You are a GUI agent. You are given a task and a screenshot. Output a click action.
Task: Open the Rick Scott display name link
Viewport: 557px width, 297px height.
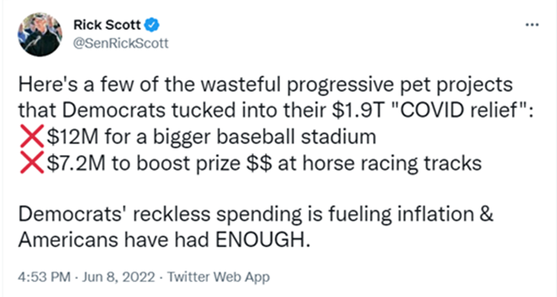pos(107,25)
